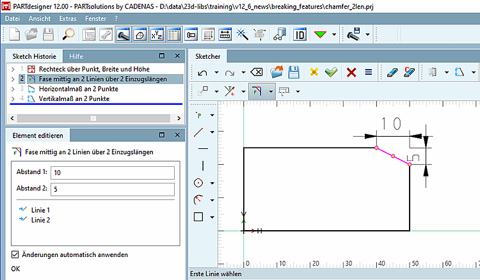Click the green triangle icon

[320, 35]
